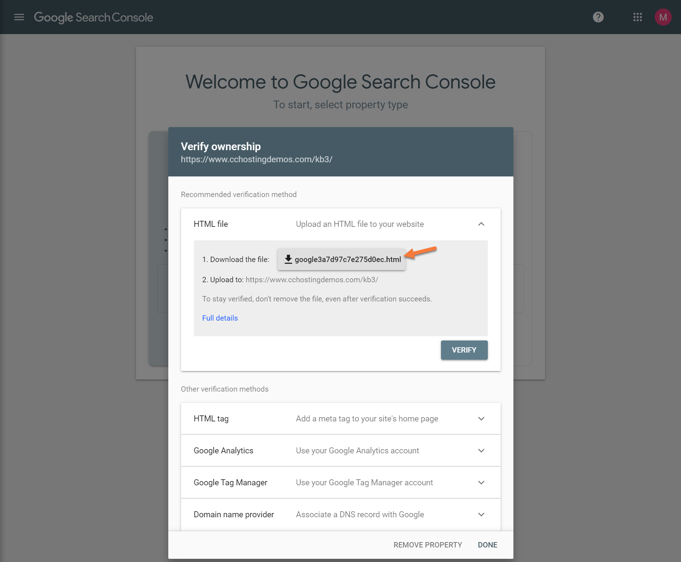Screen dimensions: 681x562
Task: Click the Help question mark icon
Action: point(598,17)
